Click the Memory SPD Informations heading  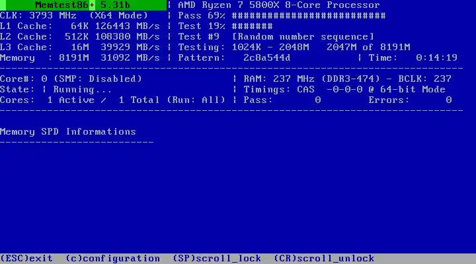(67, 131)
